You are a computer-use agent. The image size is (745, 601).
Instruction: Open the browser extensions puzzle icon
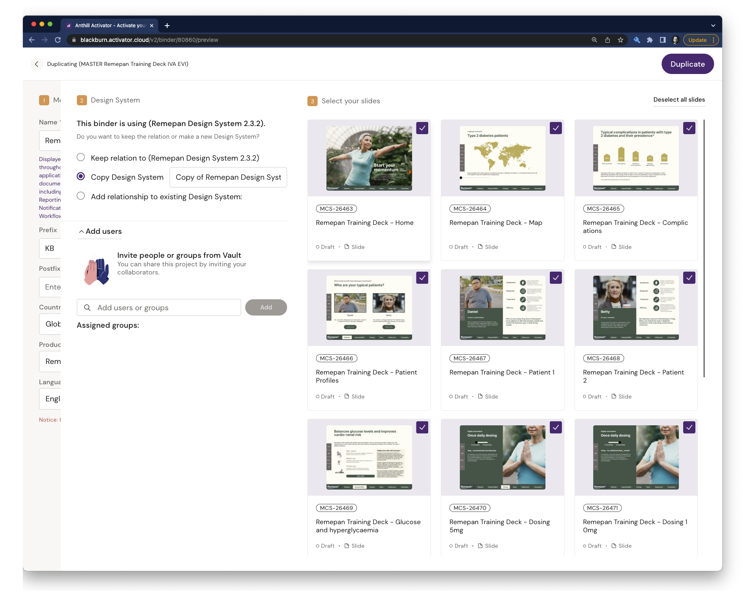tap(649, 40)
